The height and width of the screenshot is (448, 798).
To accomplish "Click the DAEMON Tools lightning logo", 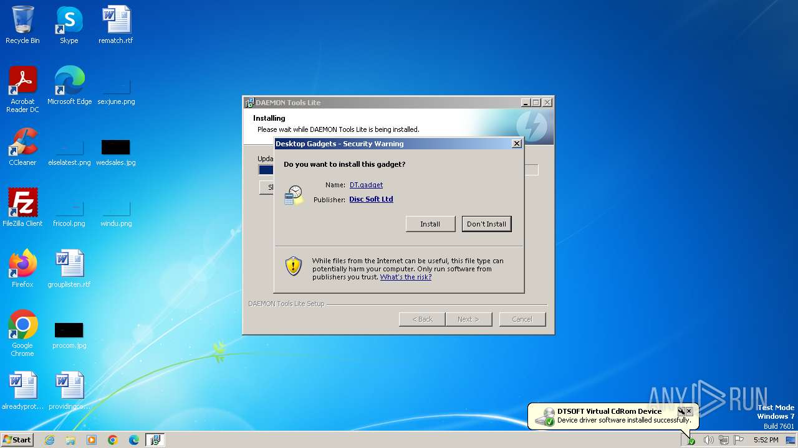I will click(x=532, y=127).
